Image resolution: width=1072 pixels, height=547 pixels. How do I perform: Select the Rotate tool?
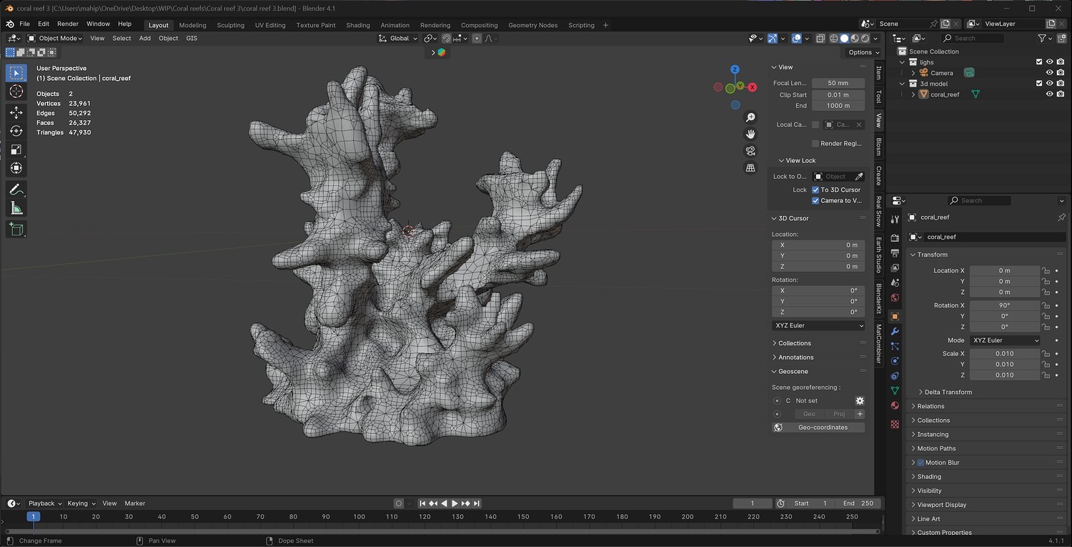[x=16, y=131]
